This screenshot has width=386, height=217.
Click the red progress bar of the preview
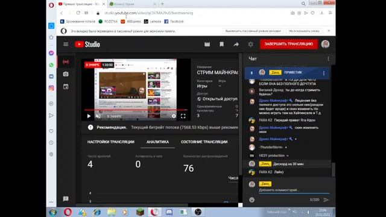[x=136, y=110]
